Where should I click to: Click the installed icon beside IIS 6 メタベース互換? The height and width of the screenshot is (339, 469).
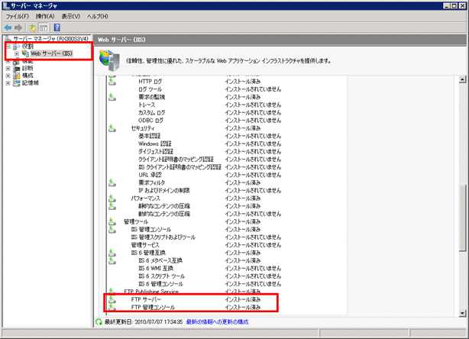coord(112,260)
